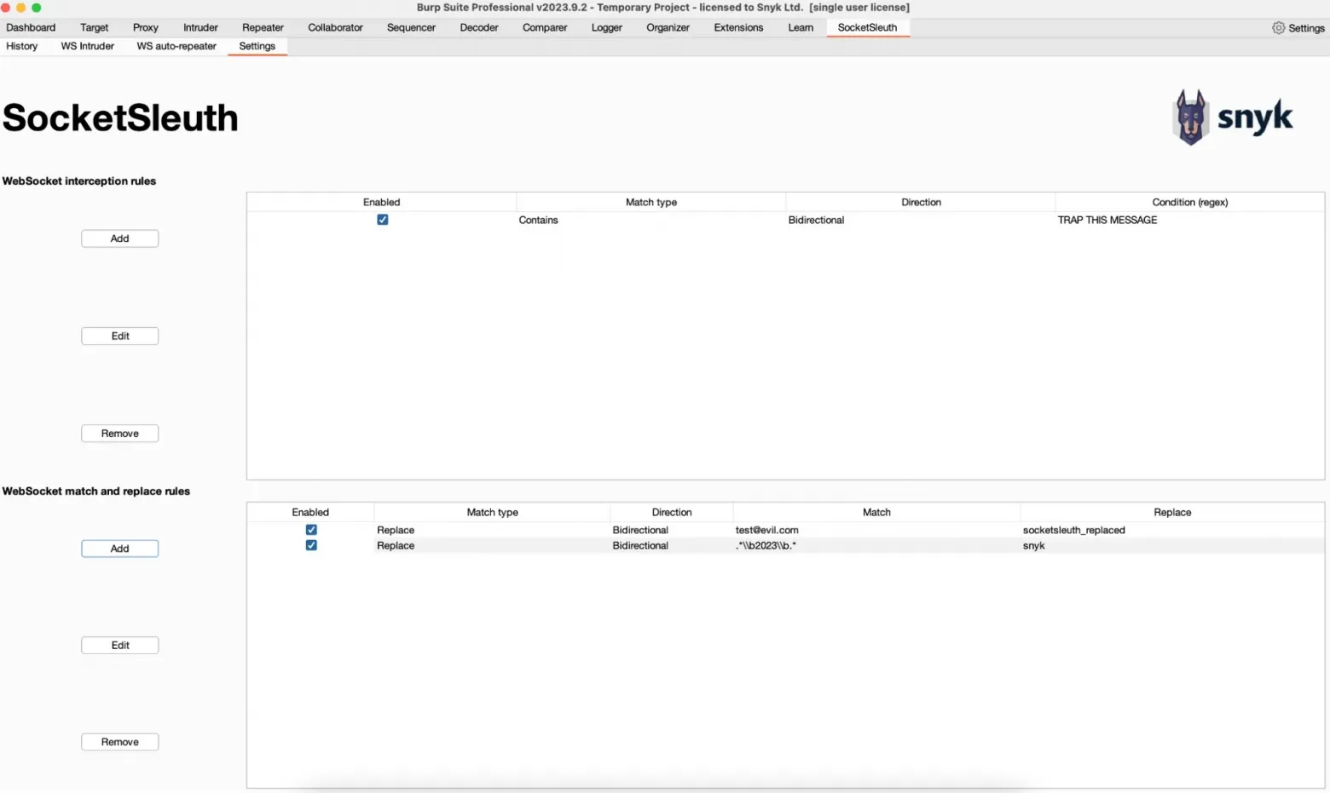Select the Repeater tab

(x=263, y=27)
